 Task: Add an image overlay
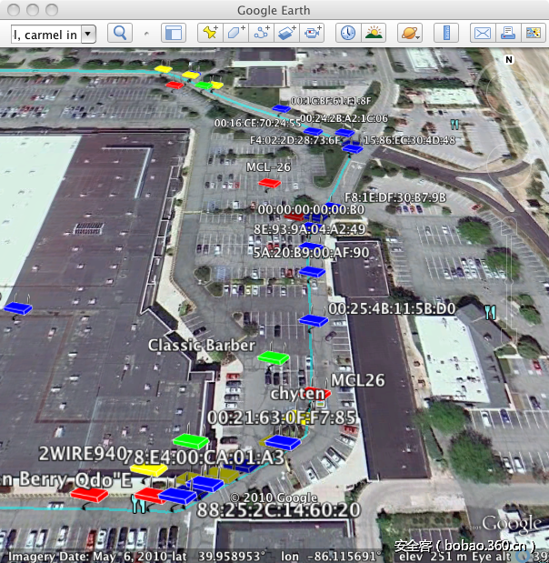tap(288, 34)
